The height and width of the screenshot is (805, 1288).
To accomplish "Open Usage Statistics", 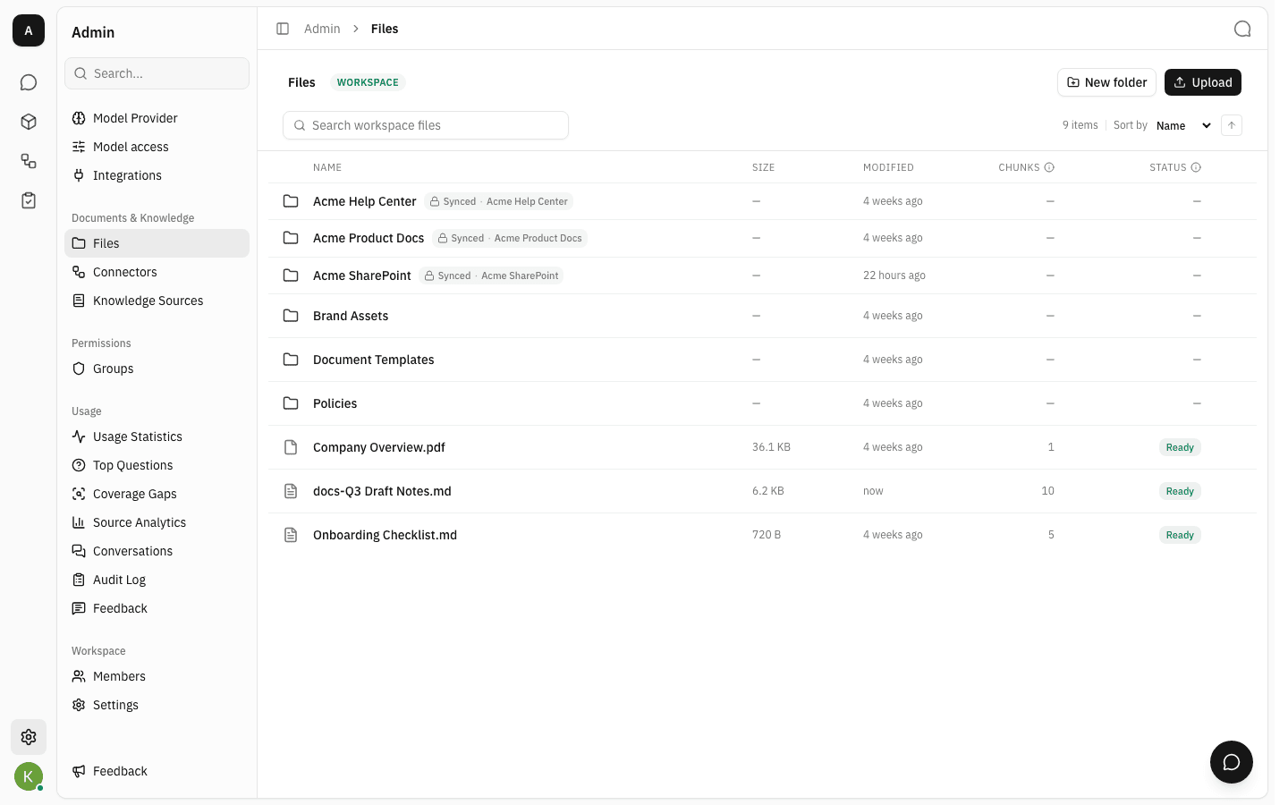I will coord(157,436).
